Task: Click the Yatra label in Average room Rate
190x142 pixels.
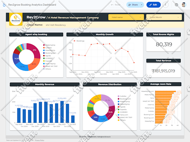Action: point(152,98)
